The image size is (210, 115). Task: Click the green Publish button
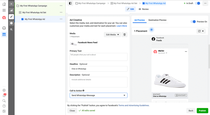pos(202,111)
